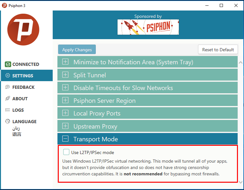Screen dimensions: 244x190
Task: Click the 'Psiphon Server Region' heading text
Action: (x=104, y=101)
